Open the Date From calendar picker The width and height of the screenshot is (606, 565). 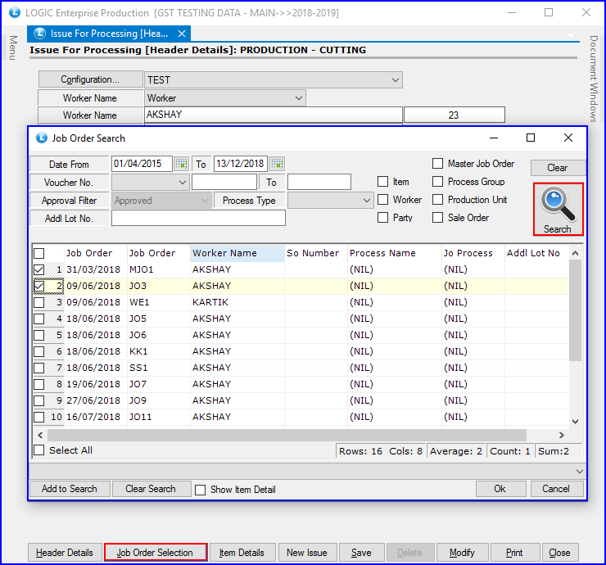click(x=181, y=164)
